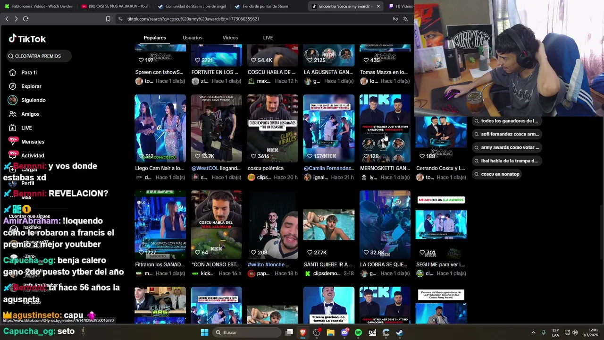Click the TikTok search box
The width and height of the screenshot is (604, 340).
pos(39,56)
